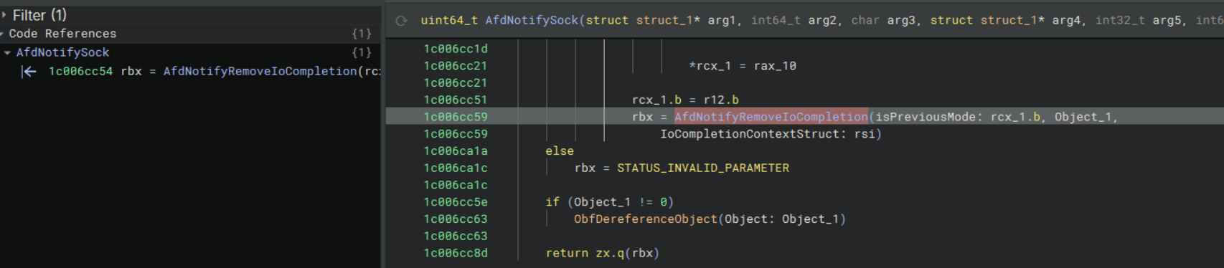Screen dimensions: 1224x268
Task: Click the STATUS_INVALID_PARAMETER constant
Action: pos(702,168)
